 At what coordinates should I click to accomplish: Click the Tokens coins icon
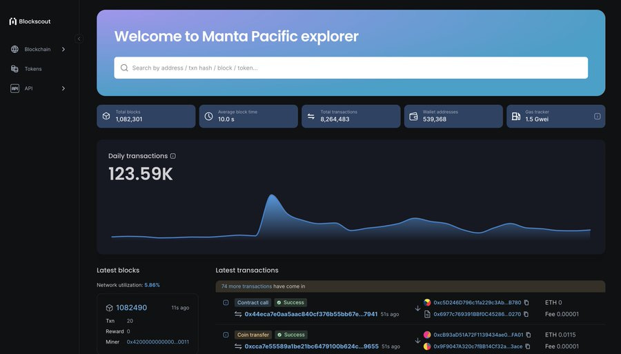click(x=14, y=69)
